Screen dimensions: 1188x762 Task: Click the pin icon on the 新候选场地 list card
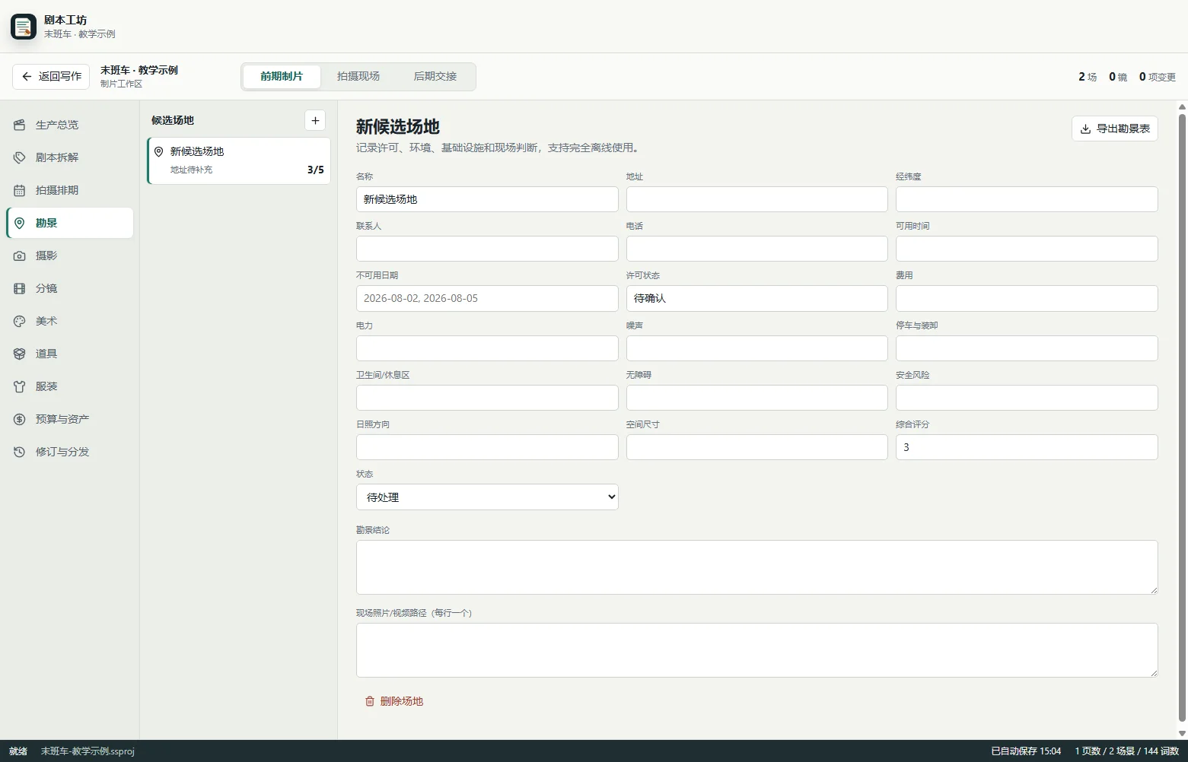coord(159,151)
